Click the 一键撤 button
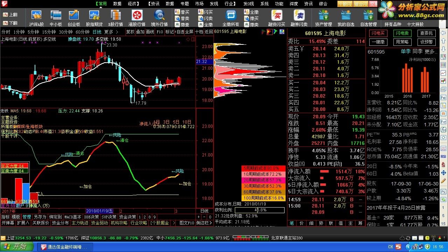 point(378,42)
